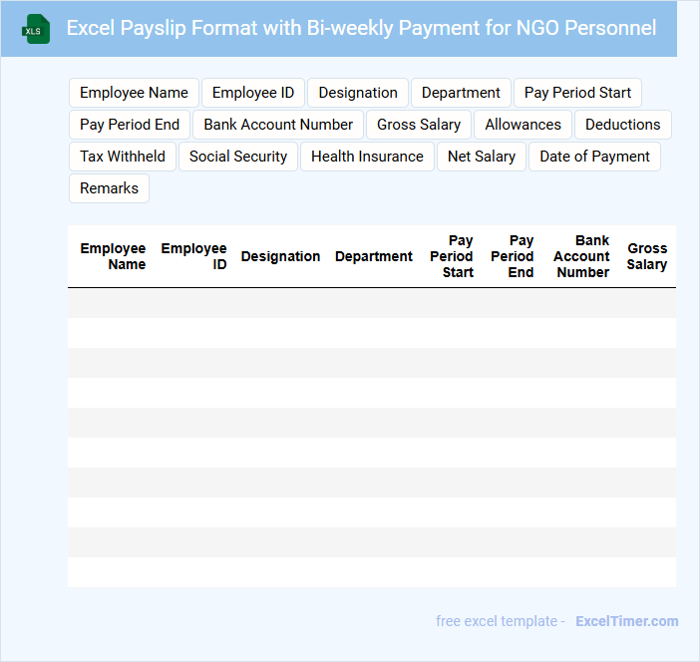Open the ExcelTimer.com link
This screenshot has height=662, width=700.
[626, 621]
